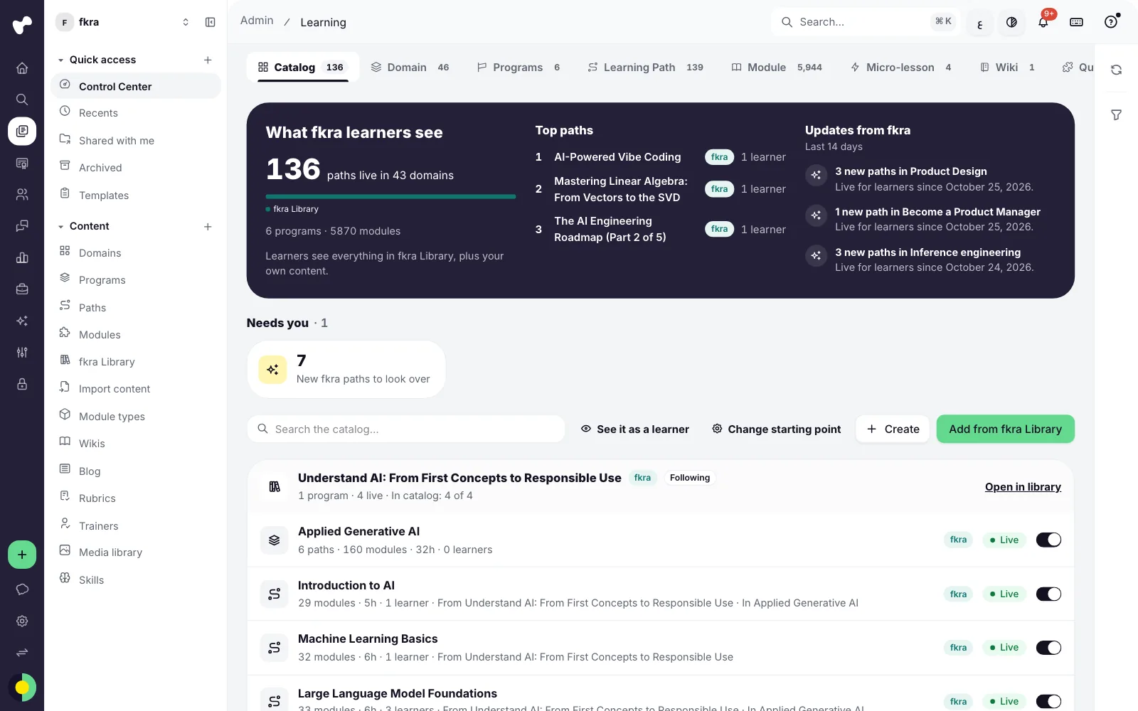Open the people users rail icon

tap(22, 194)
